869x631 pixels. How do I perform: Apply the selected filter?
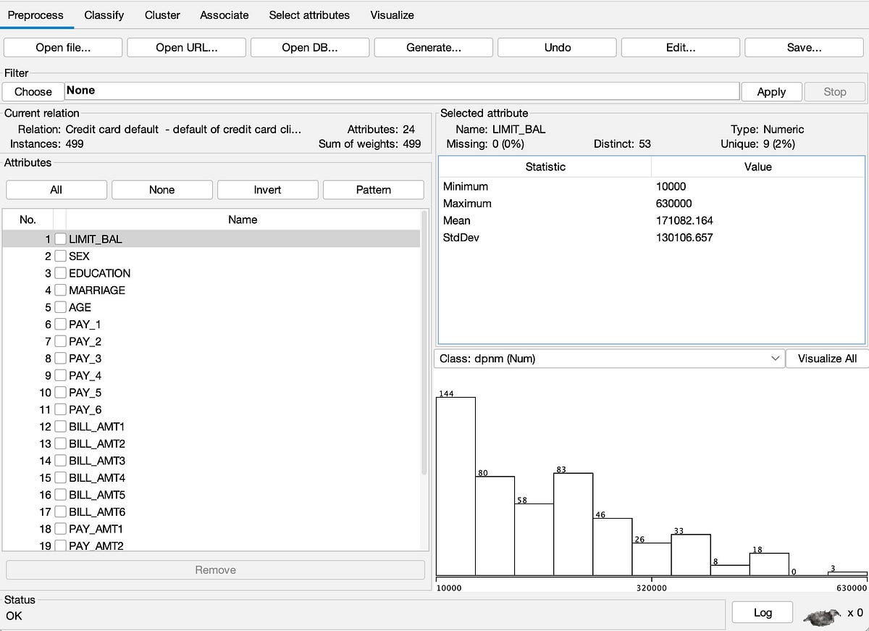pos(771,91)
